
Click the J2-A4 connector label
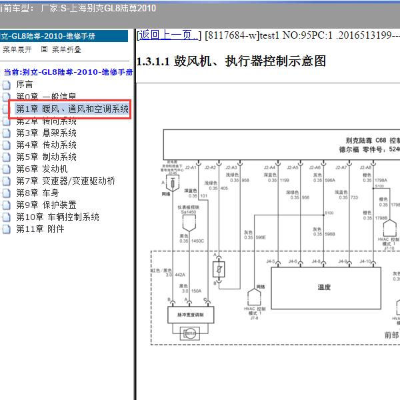[x=269, y=167]
